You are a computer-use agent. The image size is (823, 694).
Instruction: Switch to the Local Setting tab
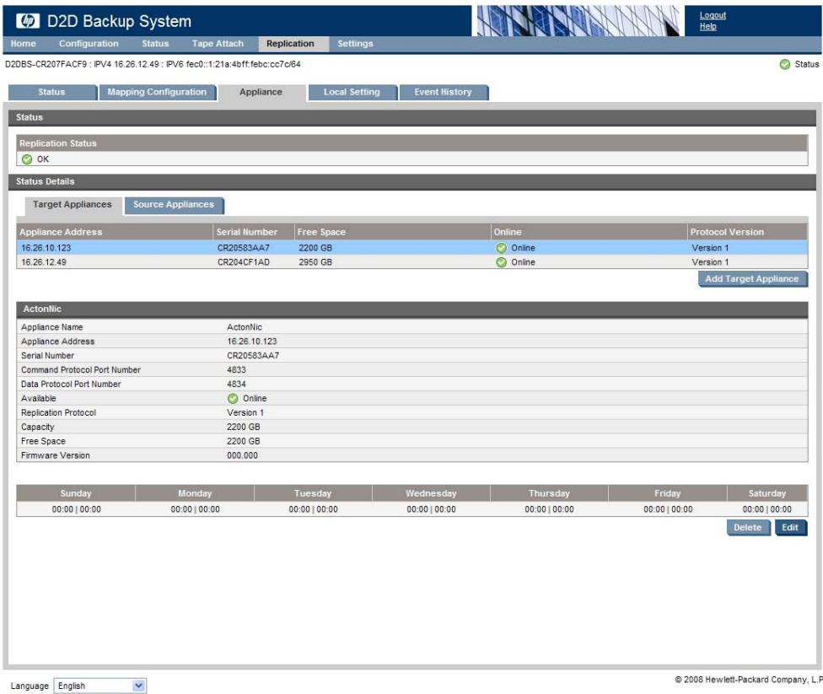pos(352,92)
